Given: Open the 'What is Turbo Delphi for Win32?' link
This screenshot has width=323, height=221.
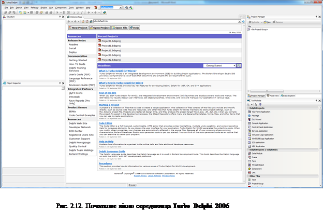Looking at the screenshot, I should click(x=118, y=71).
